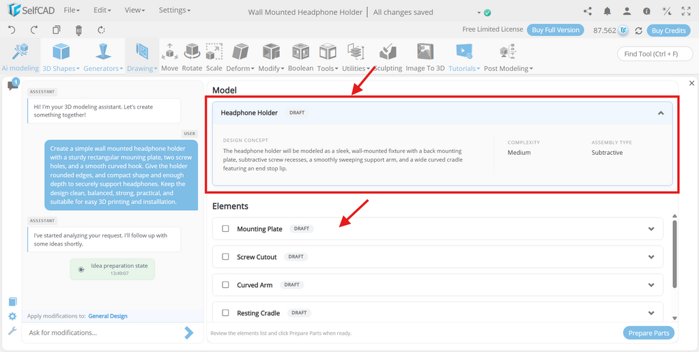The height and width of the screenshot is (352, 699).
Task: Open the View menu
Action: click(133, 10)
